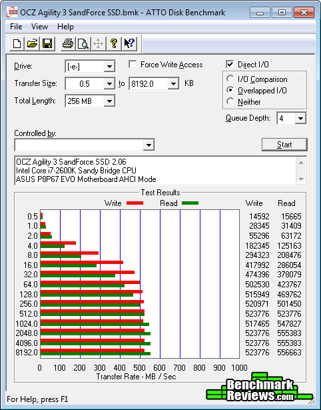Open a benchmark file via folder icon
This screenshot has height=410, width=321.
pos(32,43)
